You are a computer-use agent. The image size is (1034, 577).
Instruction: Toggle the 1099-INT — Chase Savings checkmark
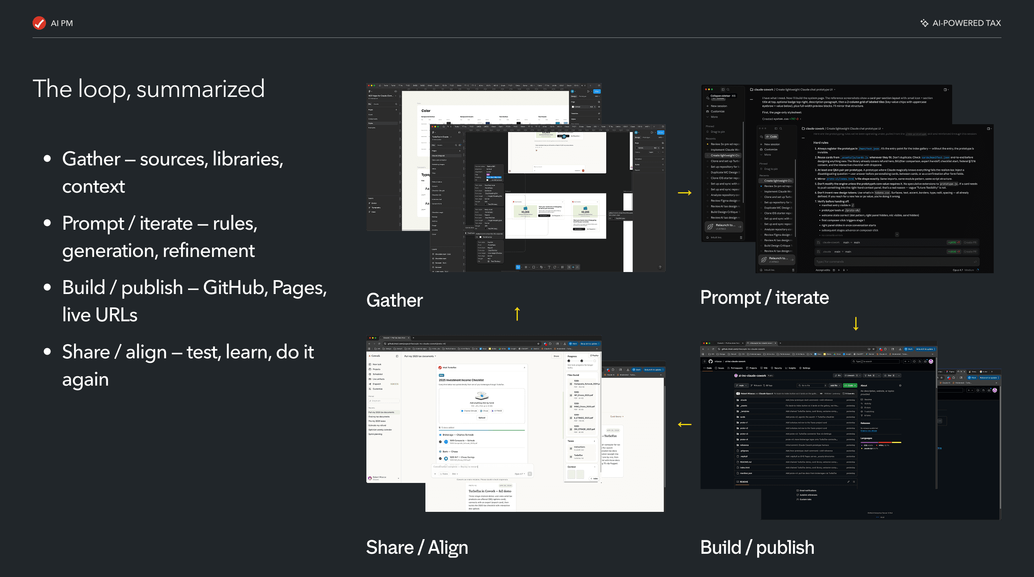[x=440, y=459]
